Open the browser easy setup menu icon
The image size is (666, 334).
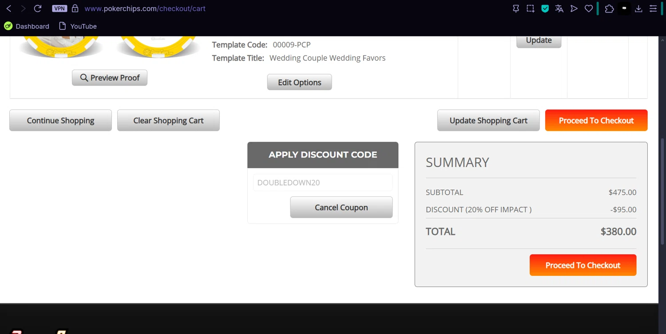tap(653, 8)
